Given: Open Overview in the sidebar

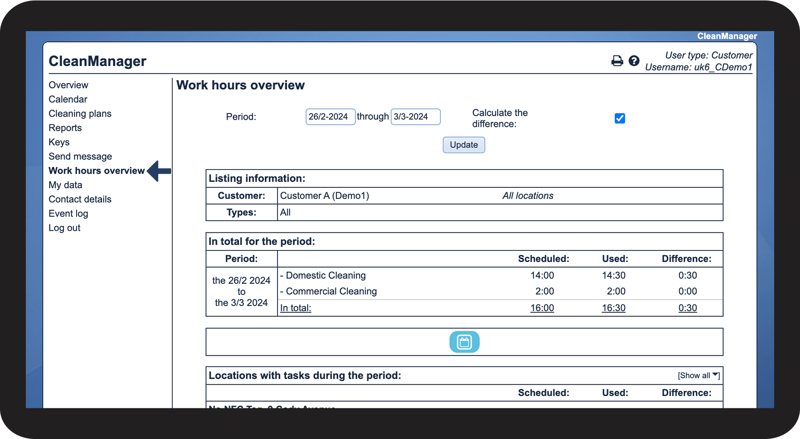Looking at the screenshot, I should tap(68, 85).
